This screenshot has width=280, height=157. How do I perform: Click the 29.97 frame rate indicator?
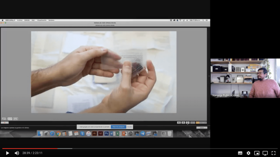point(10,119)
